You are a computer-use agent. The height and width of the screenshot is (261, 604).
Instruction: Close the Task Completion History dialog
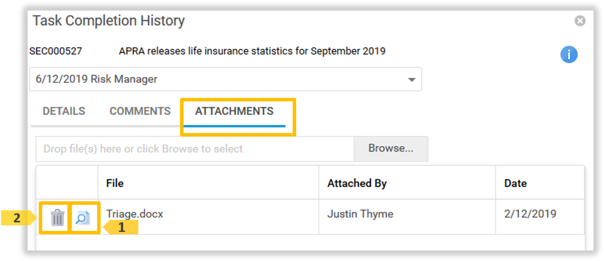[x=580, y=21]
